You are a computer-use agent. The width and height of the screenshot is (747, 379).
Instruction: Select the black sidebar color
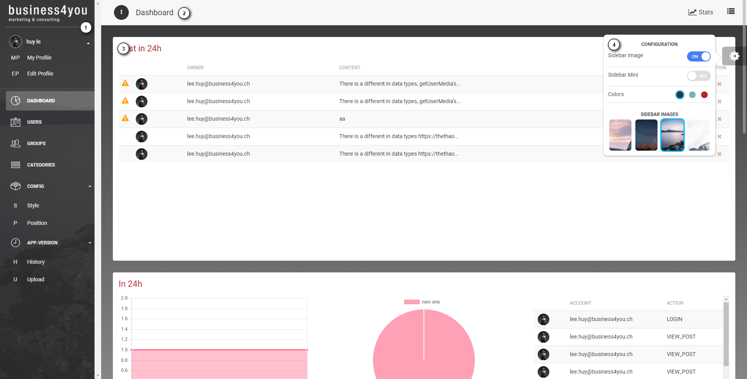[680, 95]
